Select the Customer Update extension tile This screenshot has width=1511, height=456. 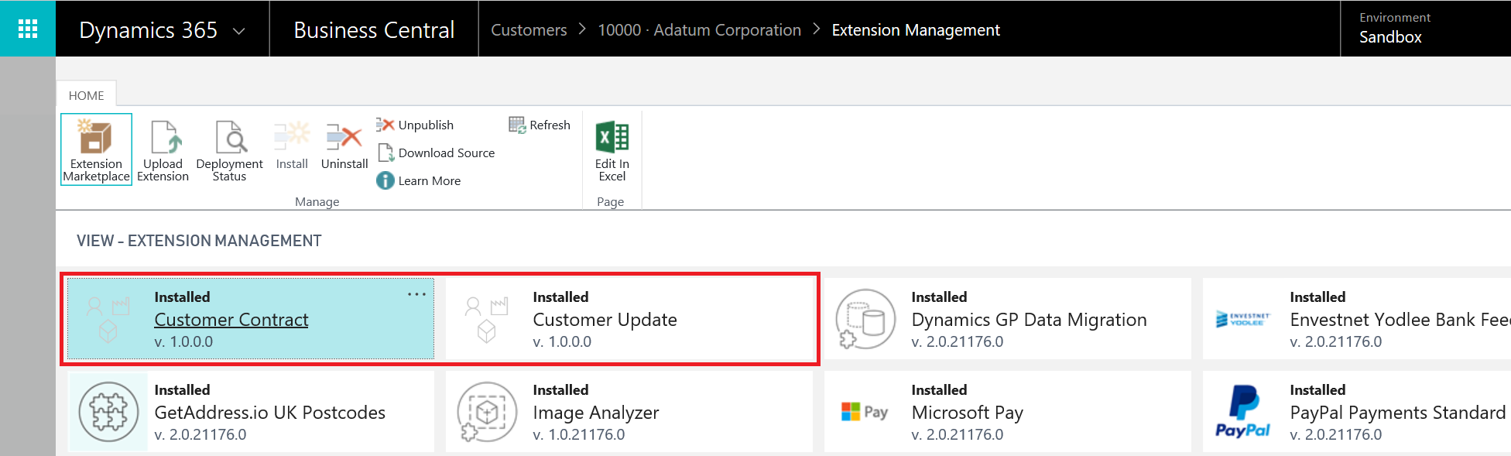pyautogui.click(x=629, y=319)
